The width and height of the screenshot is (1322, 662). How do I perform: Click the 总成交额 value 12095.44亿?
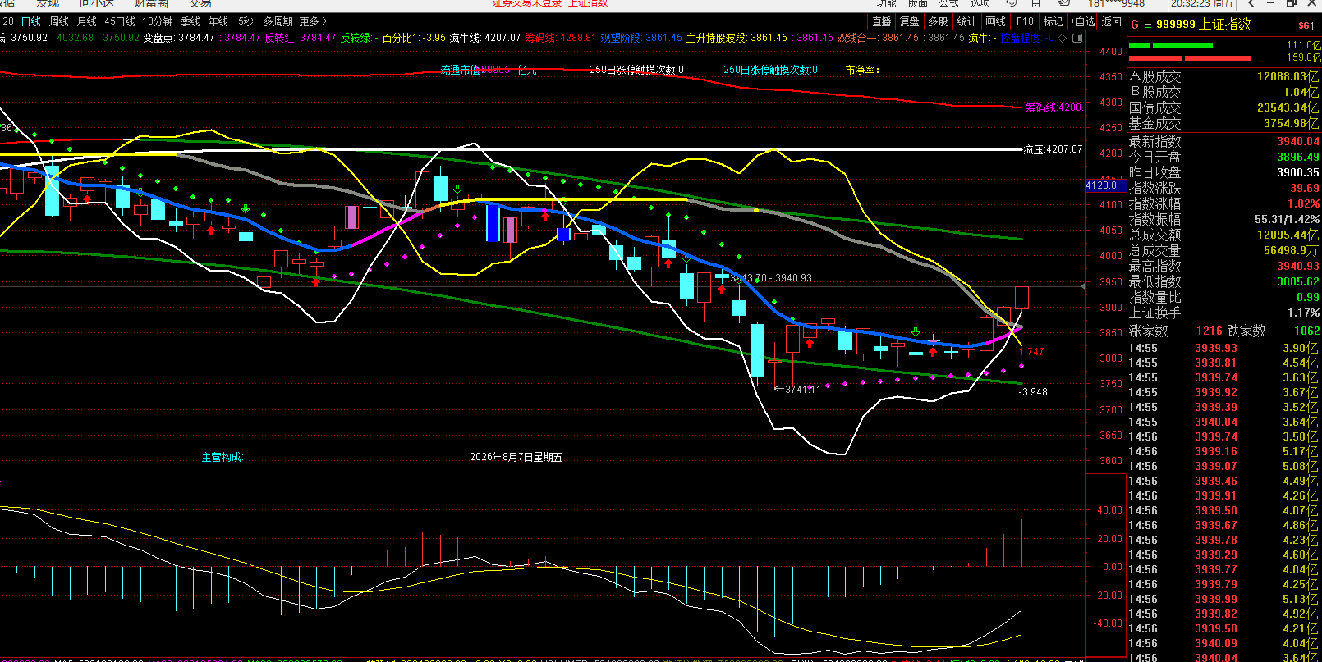point(1288,235)
